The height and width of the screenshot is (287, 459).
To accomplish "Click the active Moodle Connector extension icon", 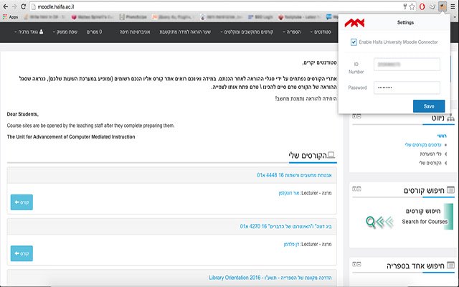I will point(443,6).
